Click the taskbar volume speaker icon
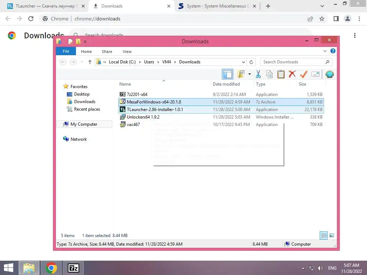Viewport: 367px width, 275px height. 320,268
